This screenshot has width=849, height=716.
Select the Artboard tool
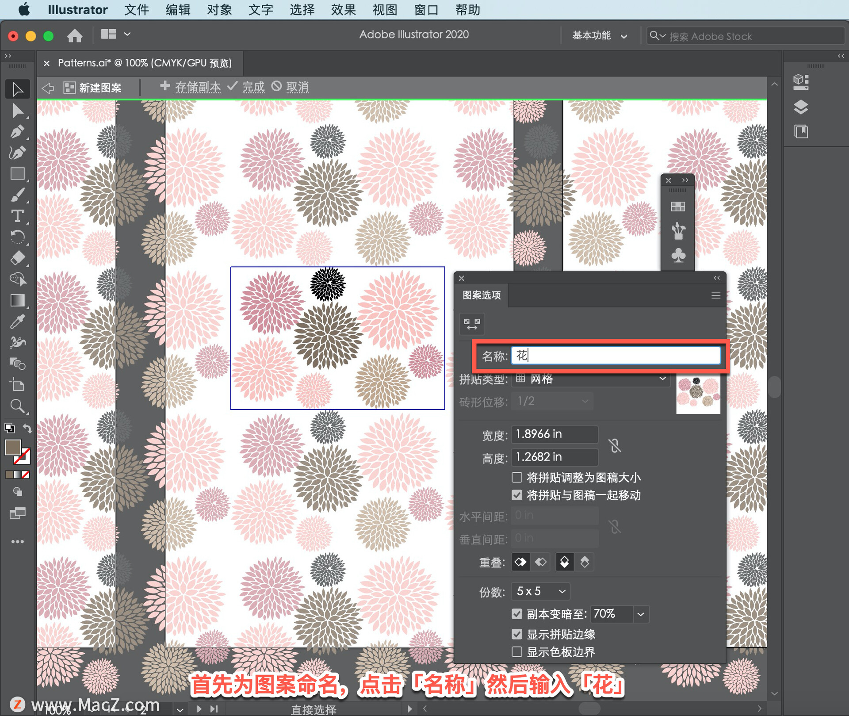coord(18,385)
